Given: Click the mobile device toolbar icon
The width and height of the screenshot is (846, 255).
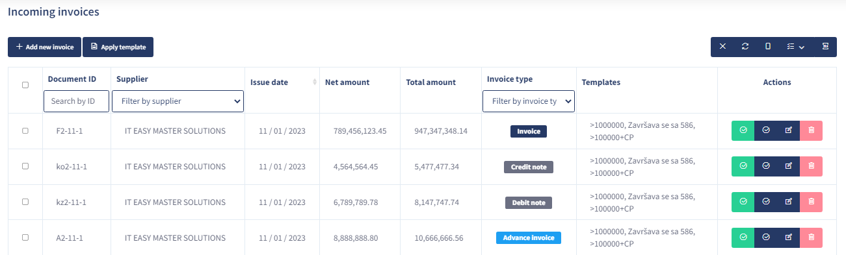Looking at the screenshot, I should pos(768,47).
